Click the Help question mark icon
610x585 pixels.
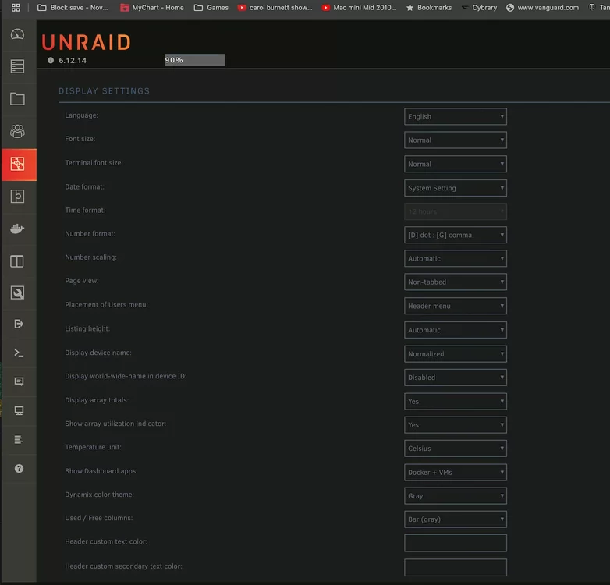(19, 469)
